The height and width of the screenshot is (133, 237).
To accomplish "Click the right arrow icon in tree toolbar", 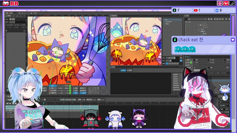I will 211,19.
